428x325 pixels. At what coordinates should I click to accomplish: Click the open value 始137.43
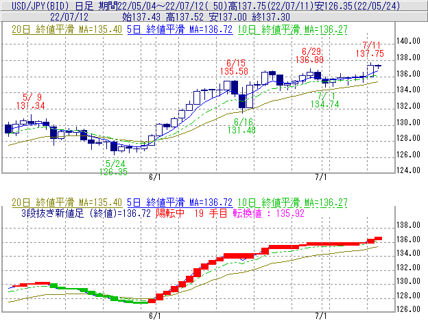click(x=141, y=17)
